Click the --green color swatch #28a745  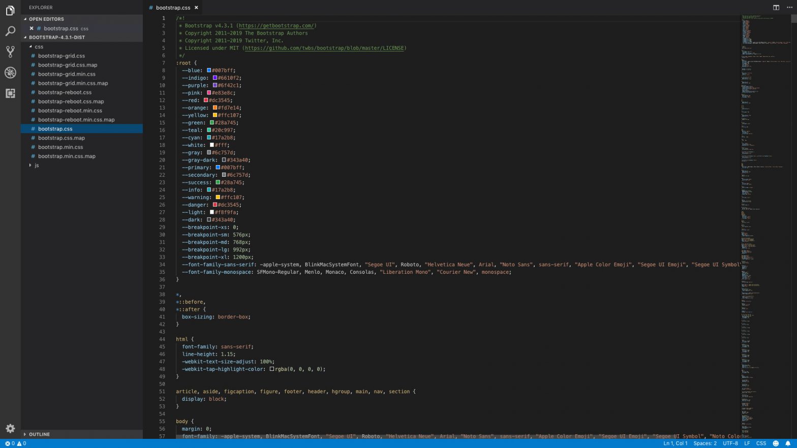212,122
